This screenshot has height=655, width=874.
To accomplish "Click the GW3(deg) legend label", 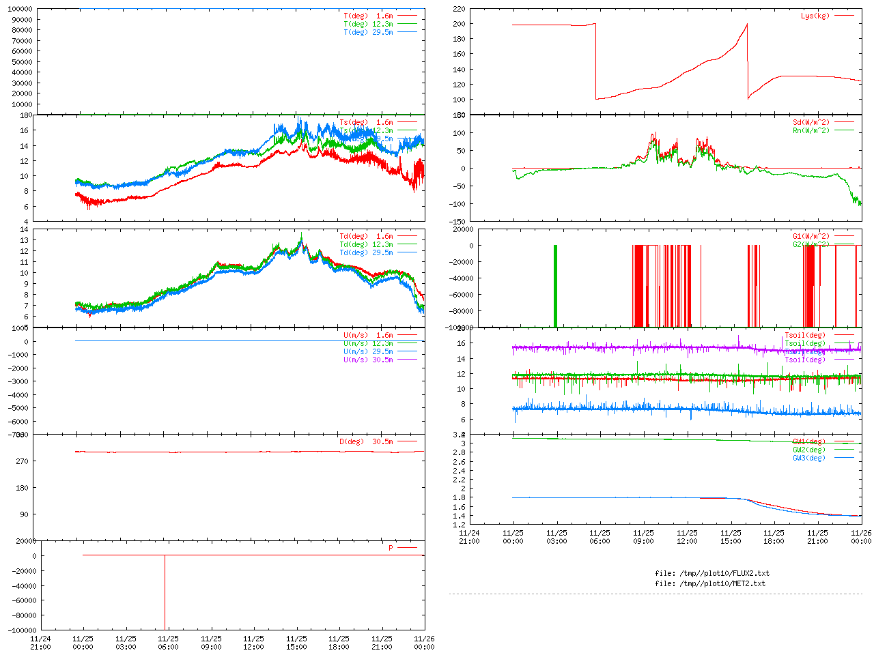I will click(x=808, y=458).
